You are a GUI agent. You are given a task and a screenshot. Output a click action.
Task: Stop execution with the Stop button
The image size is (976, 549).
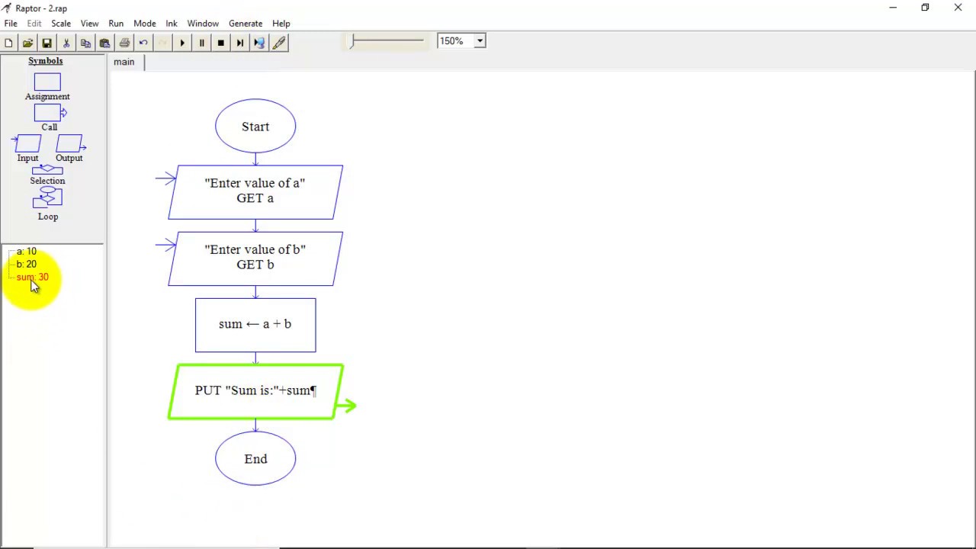(x=220, y=43)
